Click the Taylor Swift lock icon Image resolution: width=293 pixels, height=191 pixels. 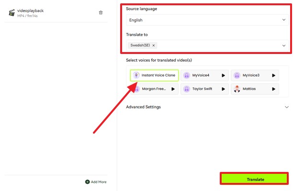(x=187, y=89)
